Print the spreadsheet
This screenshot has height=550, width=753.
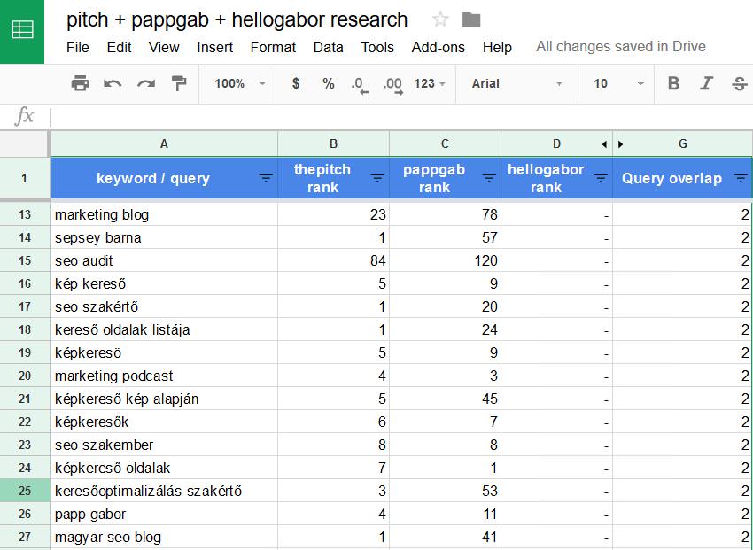[x=80, y=83]
